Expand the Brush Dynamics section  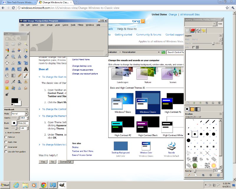tap(6, 133)
